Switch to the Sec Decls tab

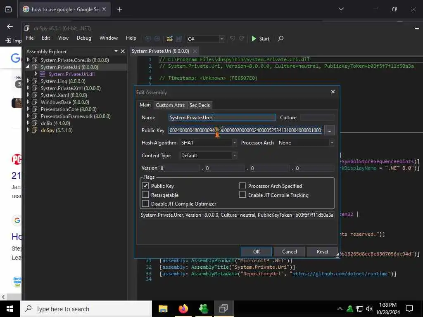[x=200, y=105]
